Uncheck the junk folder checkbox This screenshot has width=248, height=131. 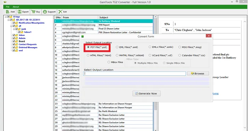pyautogui.click(x=17, y=29)
